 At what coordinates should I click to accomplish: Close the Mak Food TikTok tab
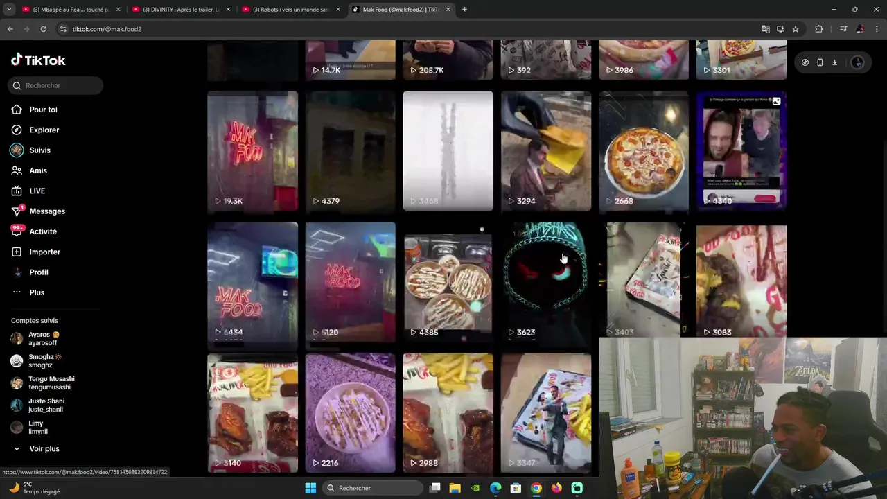click(x=448, y=9)
